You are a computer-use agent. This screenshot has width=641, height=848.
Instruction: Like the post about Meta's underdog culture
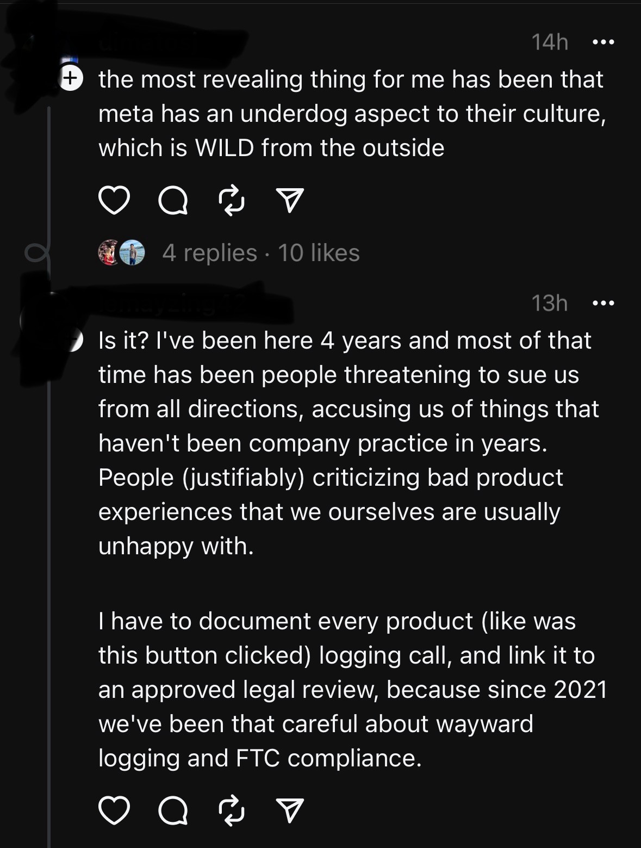click(x=114, y=201)
